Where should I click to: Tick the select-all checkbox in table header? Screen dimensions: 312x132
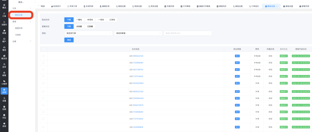point(43,49)
